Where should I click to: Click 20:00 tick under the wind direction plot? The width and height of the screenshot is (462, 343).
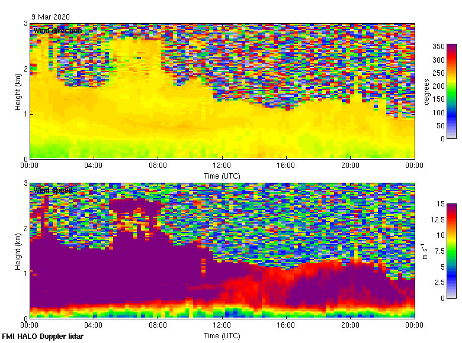pyautogui.click(x=350, y=166)
